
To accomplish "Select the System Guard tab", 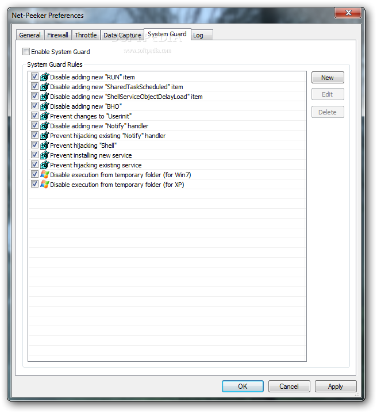I will tap(167, 35).
